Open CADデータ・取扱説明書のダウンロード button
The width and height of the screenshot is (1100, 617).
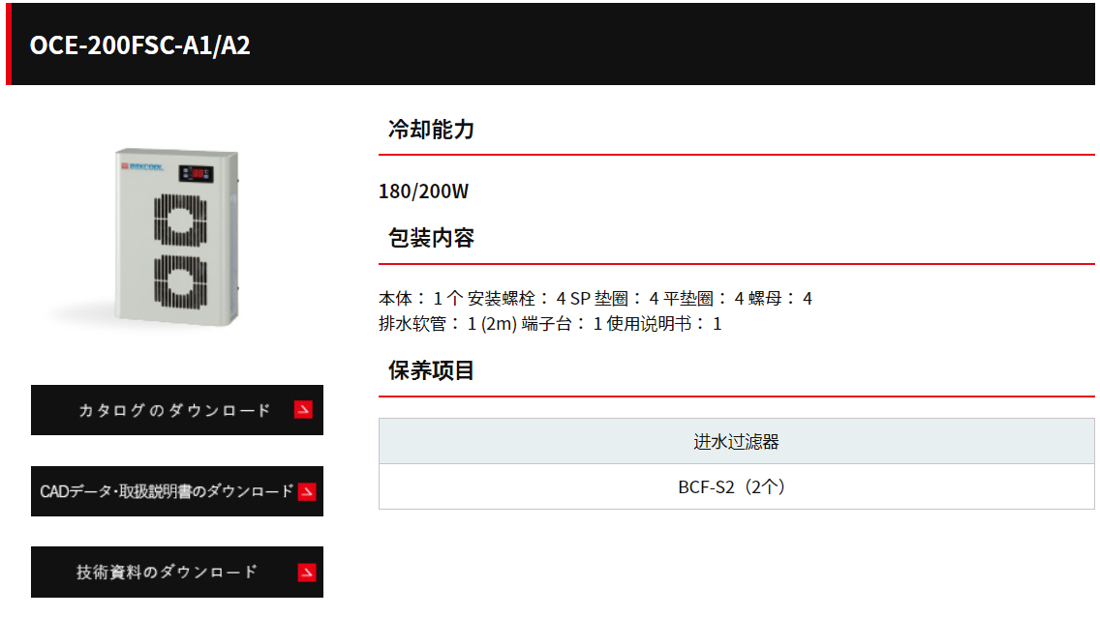click(x=177, y=491)
